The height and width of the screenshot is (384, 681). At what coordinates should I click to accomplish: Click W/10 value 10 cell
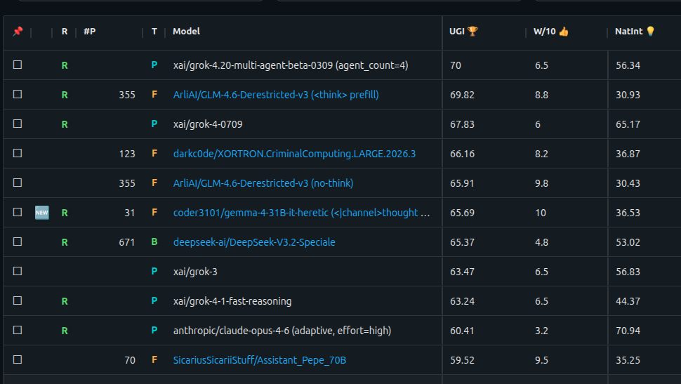tap(541, 213)
